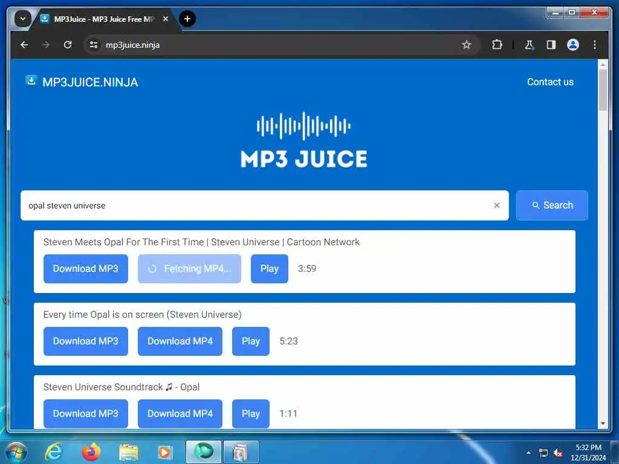Open a new browser tab
This screenshot has width=619, height=464.
[x=187, y=19]
